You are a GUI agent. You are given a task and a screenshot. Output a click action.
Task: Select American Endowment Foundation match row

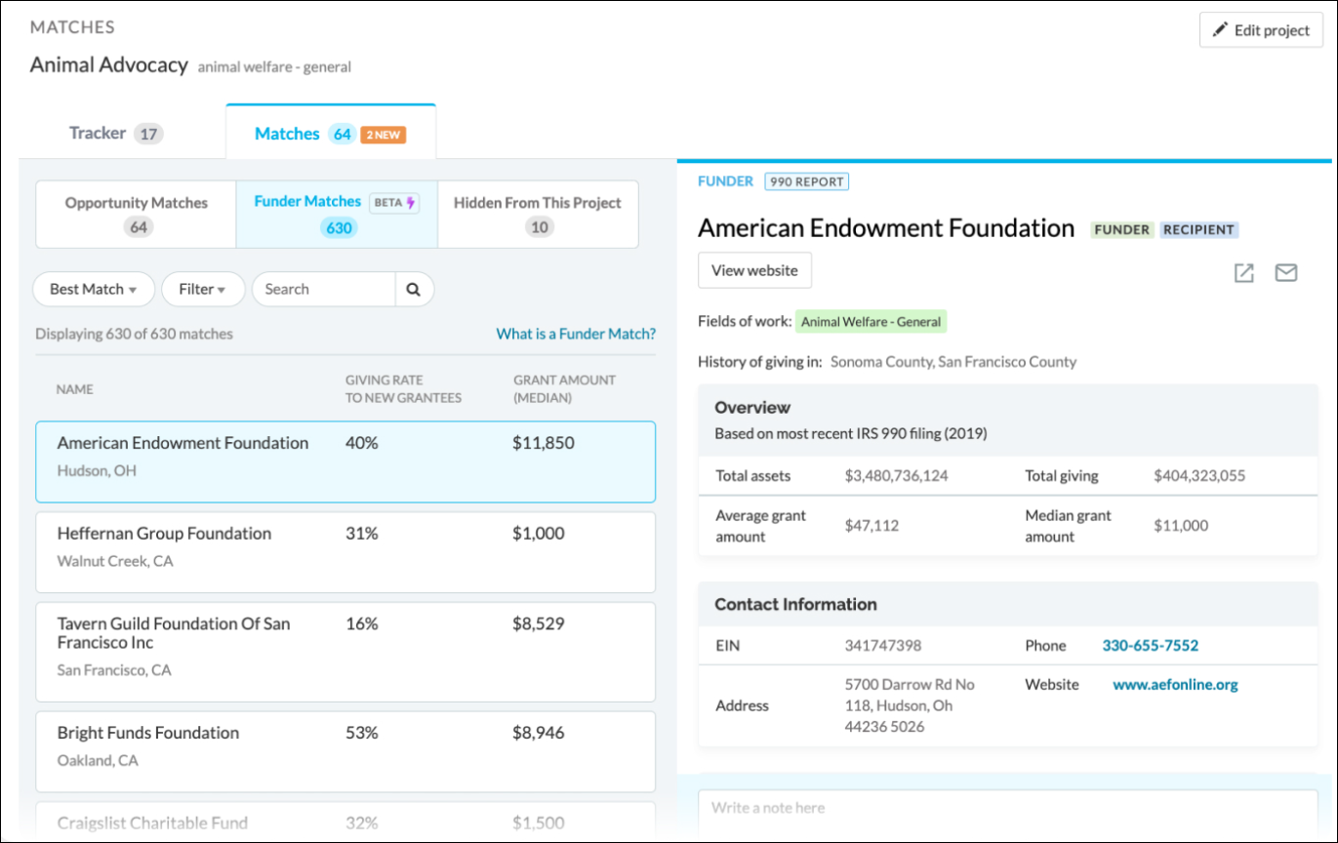[345, 462]
